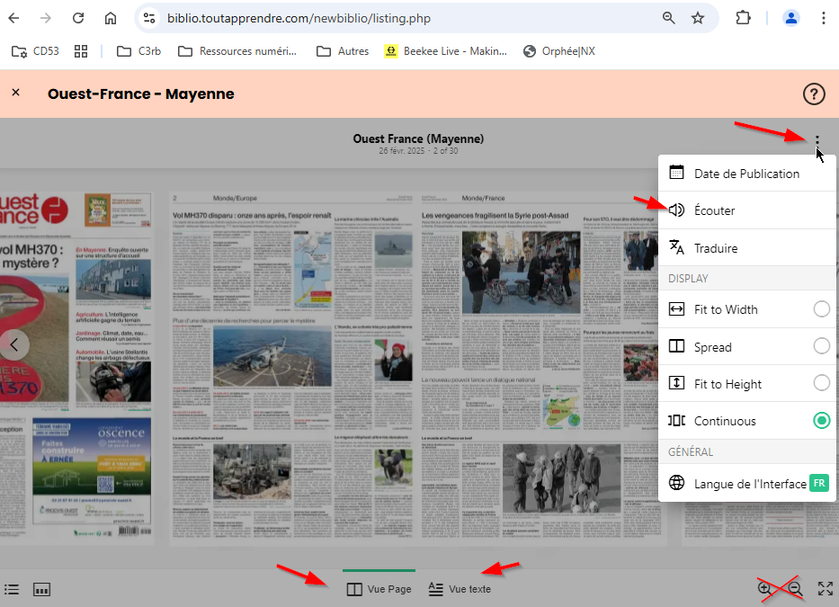Choose Fit to Height radio option
839x607 pixels.
pos(821,383)
